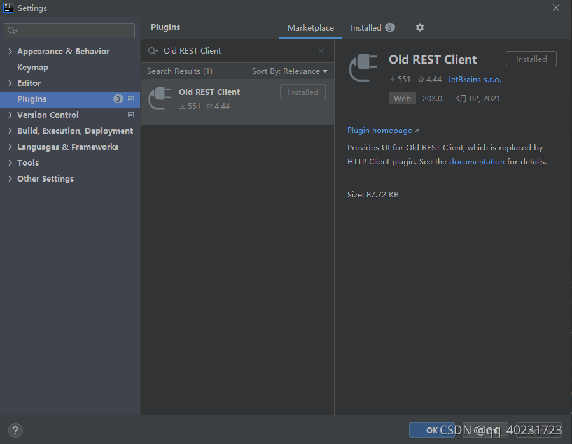Select Other Settings in the settings tree
The width and height of the screenshot is (572, 444).
pyautogui.click(x=46, y=179)
